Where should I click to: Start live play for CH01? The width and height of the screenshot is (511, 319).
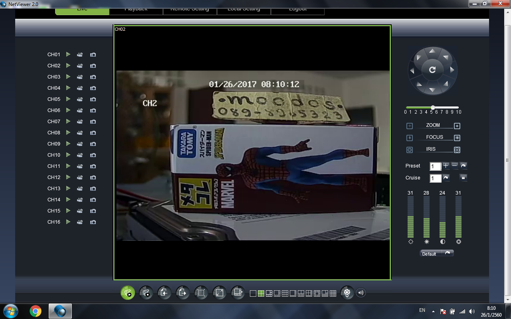(68, 54)
